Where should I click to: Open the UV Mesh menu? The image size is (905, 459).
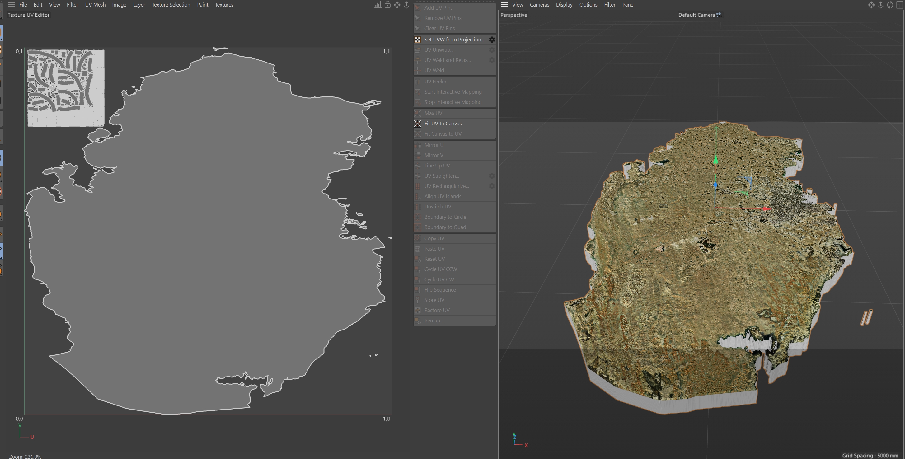click(x=95, y=5)
